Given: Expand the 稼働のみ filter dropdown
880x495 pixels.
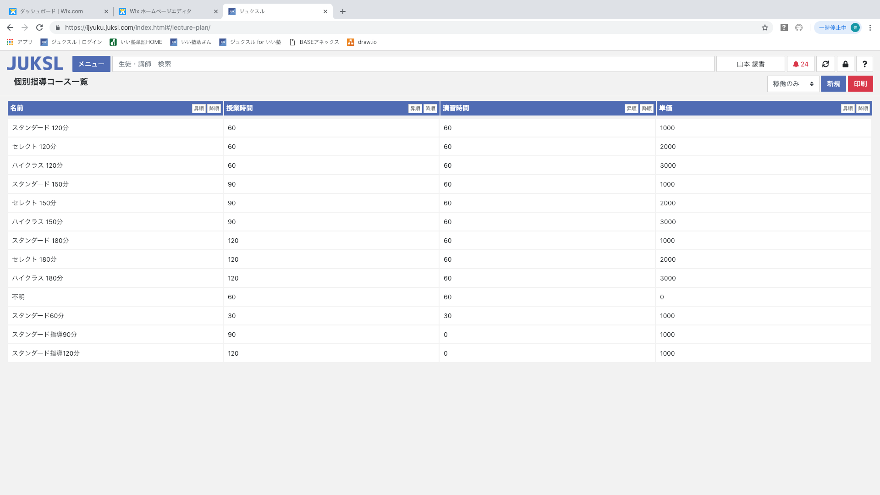Looking at the screenshot, I should (x=793, y=84).
